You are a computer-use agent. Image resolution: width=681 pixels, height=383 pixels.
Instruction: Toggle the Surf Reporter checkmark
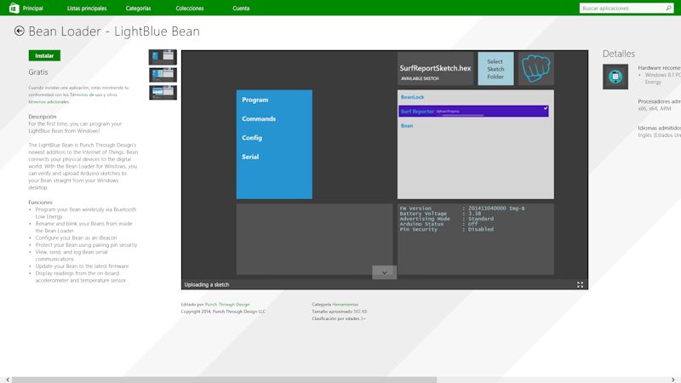[546, 108]
